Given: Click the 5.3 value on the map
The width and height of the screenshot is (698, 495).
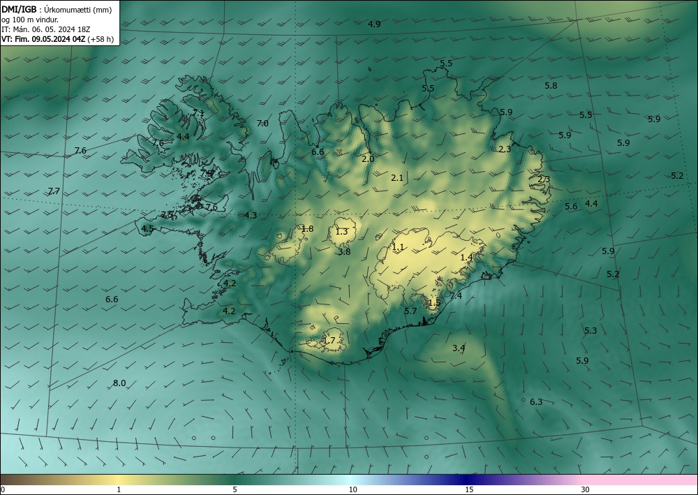Looking at the screenshot, I should 591,330.
